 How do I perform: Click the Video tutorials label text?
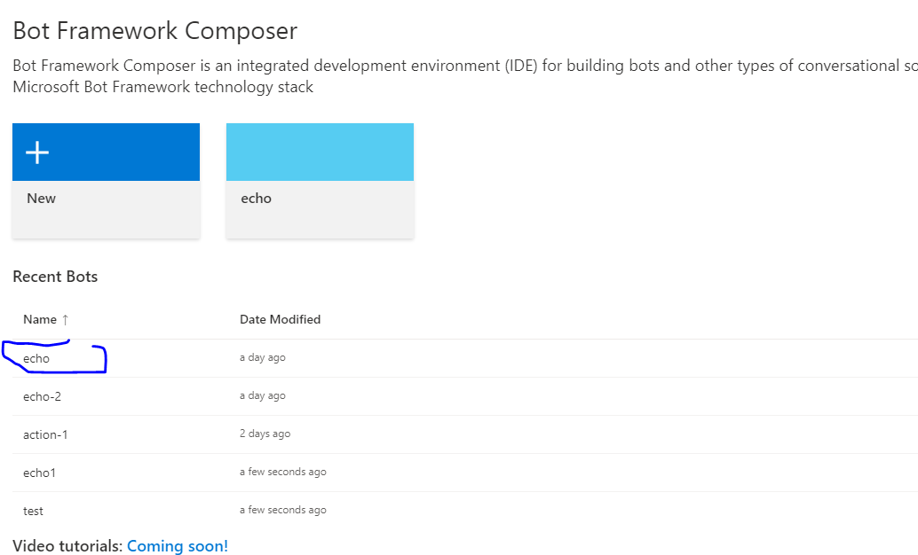[67, 546]
